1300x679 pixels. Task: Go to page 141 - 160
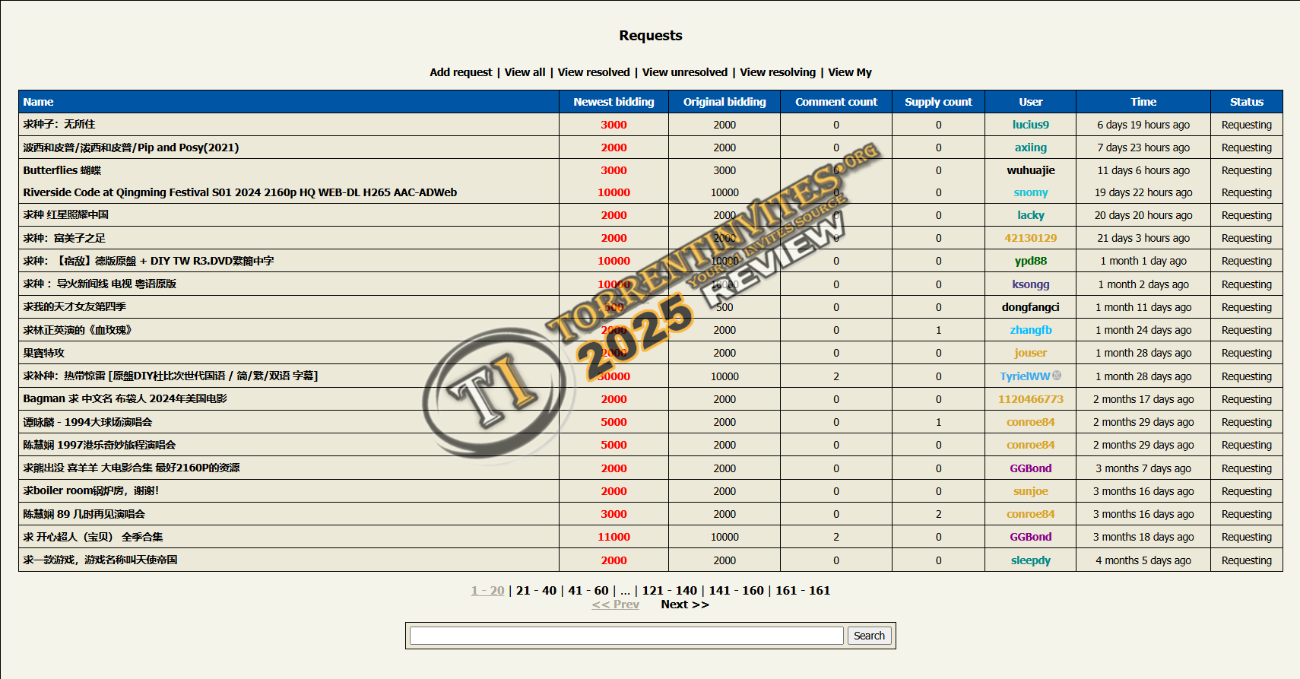click(x=736, y=591)
